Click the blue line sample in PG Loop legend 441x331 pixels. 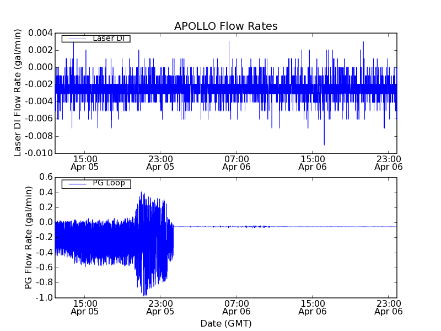click(75, 183)
